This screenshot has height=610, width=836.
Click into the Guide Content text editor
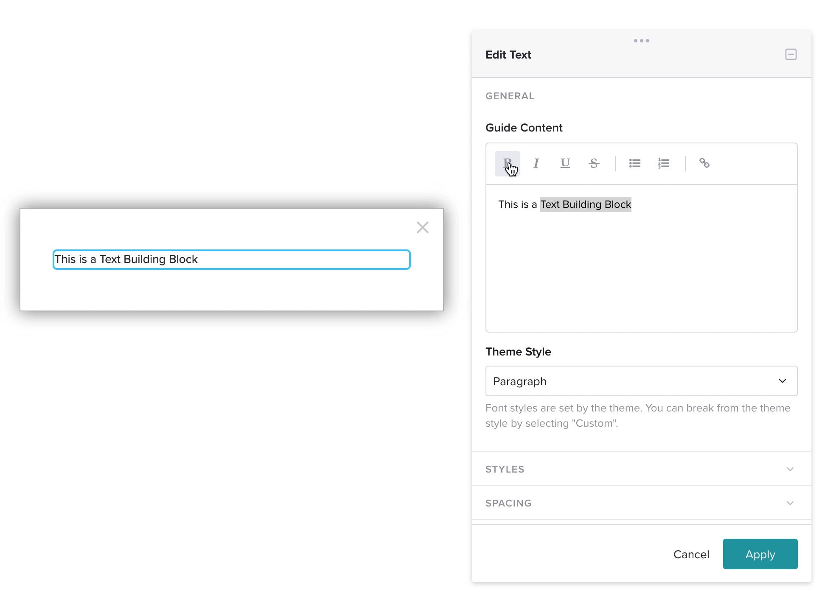tap(641, 258)
